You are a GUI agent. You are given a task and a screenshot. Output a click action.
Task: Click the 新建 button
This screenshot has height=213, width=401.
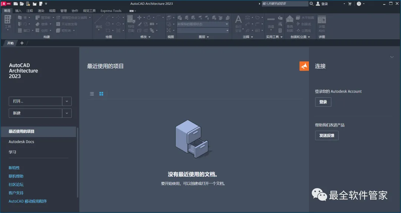(x=36, y=113)
